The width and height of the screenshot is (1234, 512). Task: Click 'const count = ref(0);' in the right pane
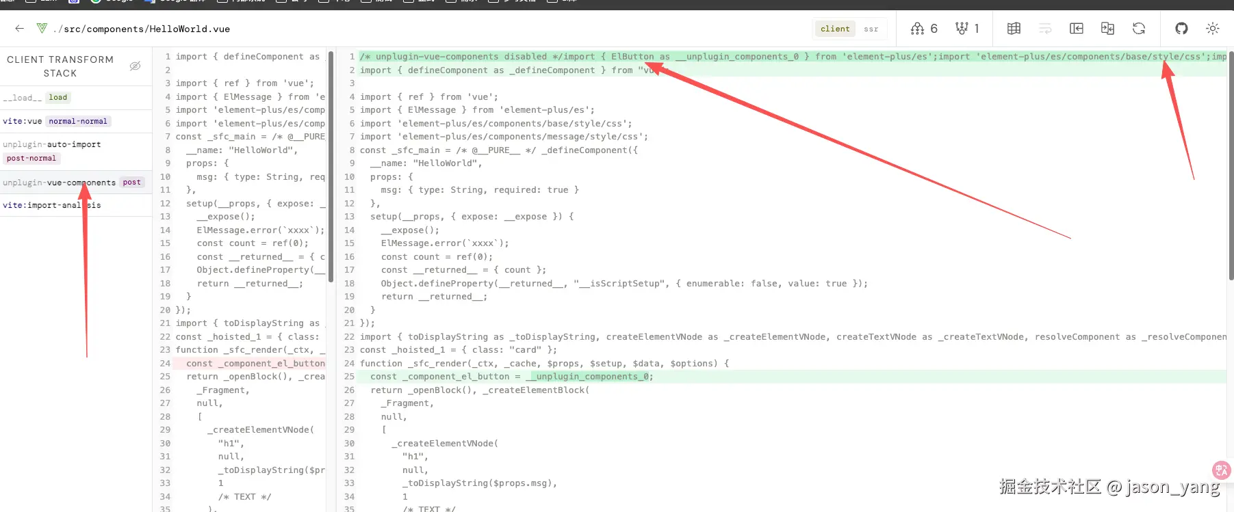(x=437, y=257)
